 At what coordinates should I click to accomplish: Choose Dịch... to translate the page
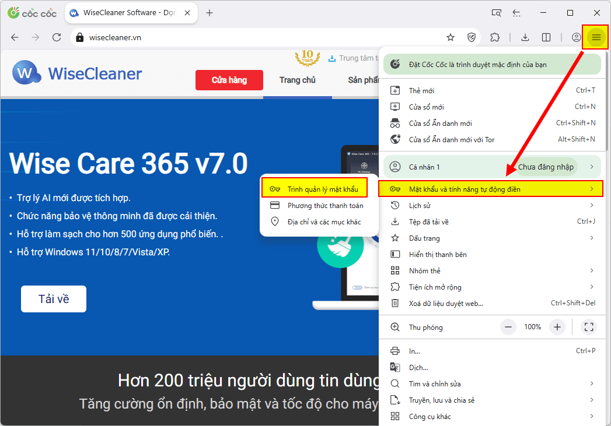click(x=492, y=368)
